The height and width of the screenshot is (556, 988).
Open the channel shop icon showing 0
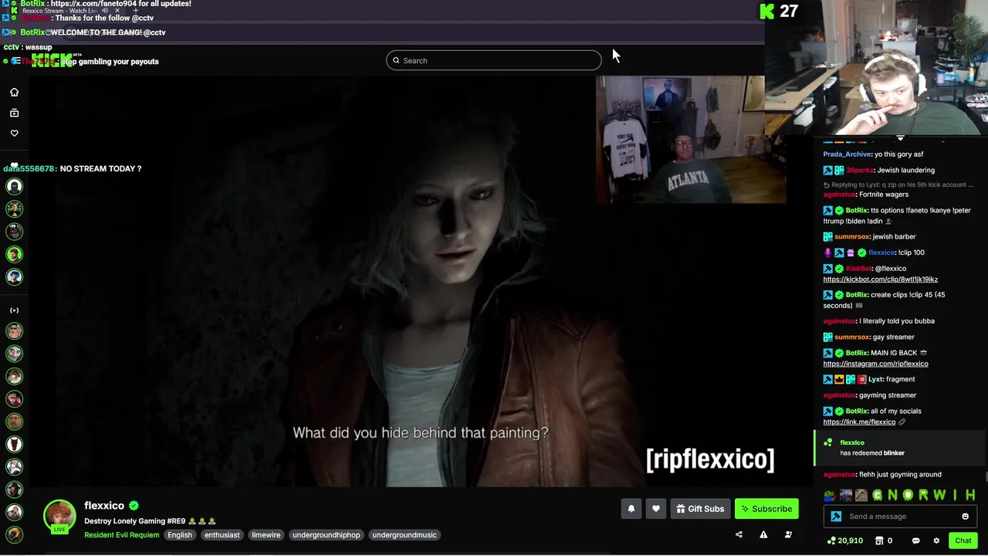pos(879,541)
